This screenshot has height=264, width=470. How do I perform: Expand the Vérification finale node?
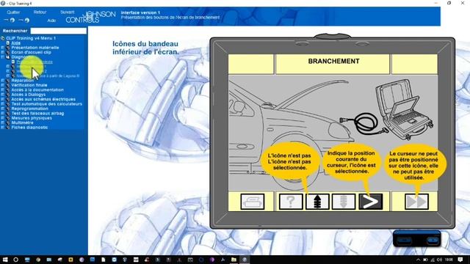tap(3, 85)
